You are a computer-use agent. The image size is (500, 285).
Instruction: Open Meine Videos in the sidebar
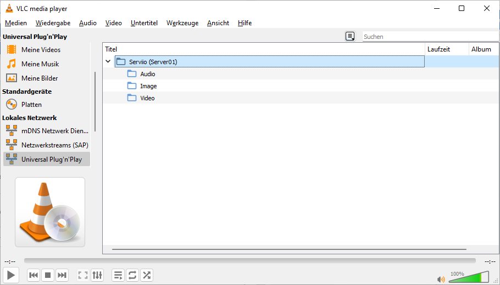click(47, 50)
